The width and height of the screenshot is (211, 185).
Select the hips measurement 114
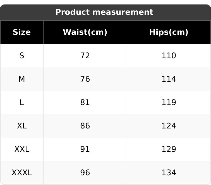click(x=169, y=79)
